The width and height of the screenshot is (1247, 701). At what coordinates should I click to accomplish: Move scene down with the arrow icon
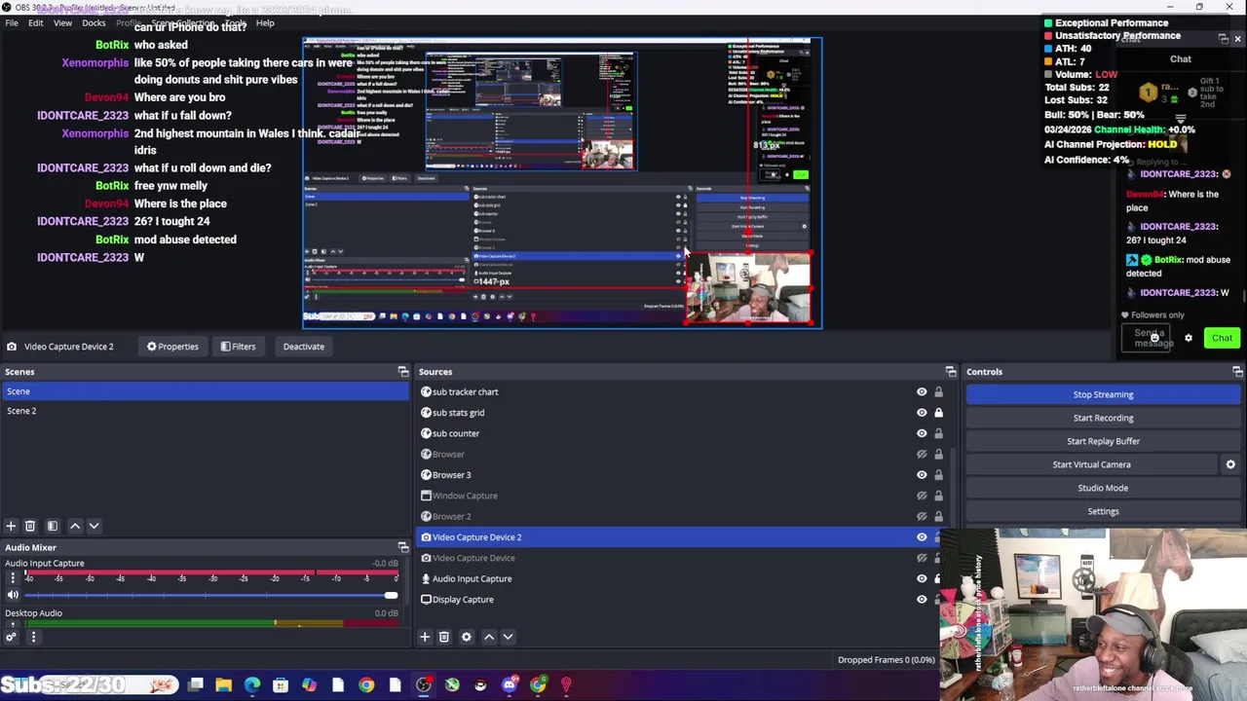pyautogui.click(x=94, y=526)
